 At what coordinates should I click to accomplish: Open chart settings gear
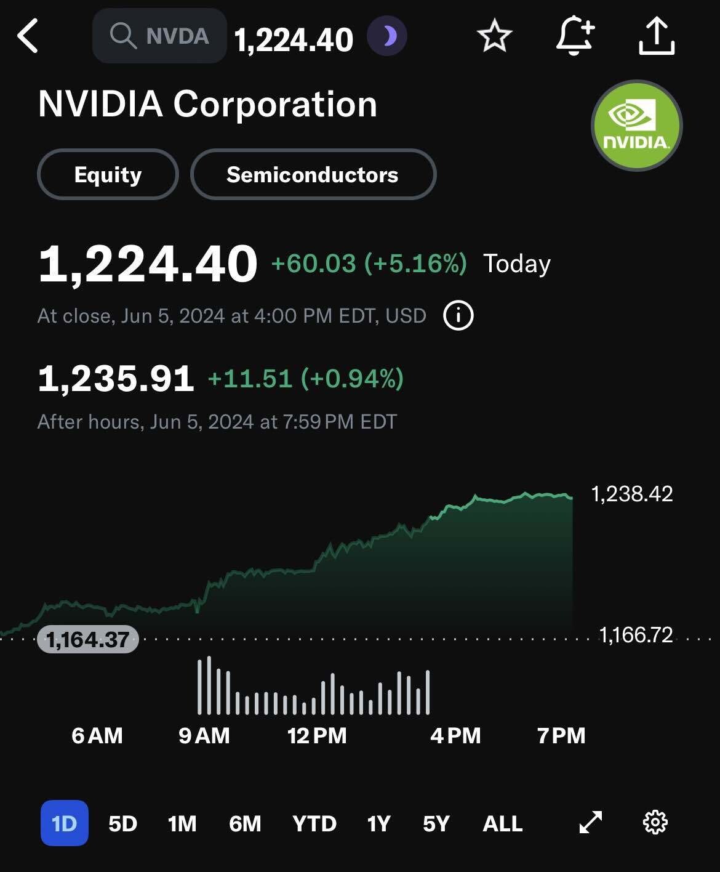tap(655, 823)
